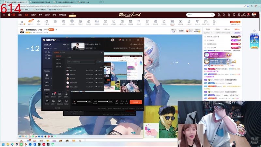Click the 成为钻粉 button in chat panel
The image size is (261, 147).
238,33
